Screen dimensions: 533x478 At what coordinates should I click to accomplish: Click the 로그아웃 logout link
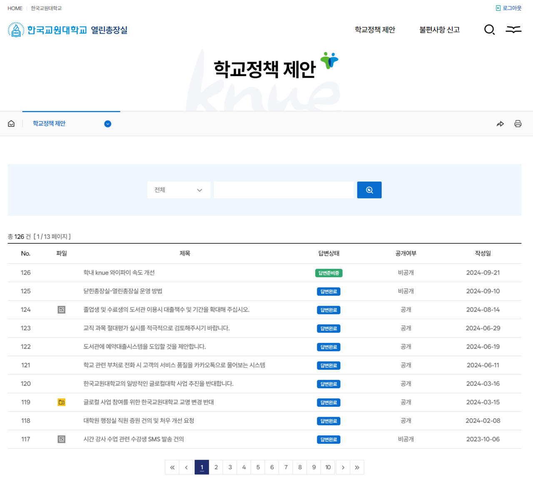pyautogui.click(x=512, y=7)
